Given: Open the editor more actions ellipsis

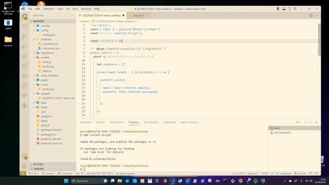Looking at the screenshot, I should (317, 15).
